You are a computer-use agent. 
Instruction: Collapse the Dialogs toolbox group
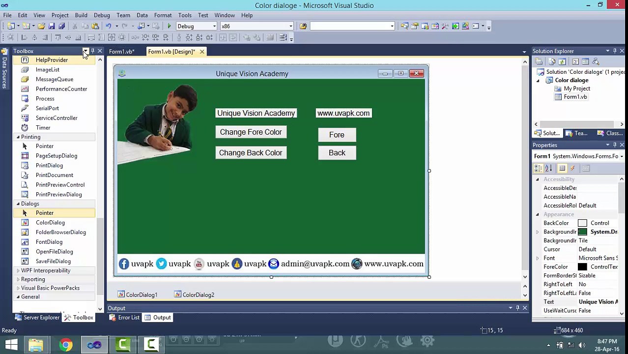18,204
